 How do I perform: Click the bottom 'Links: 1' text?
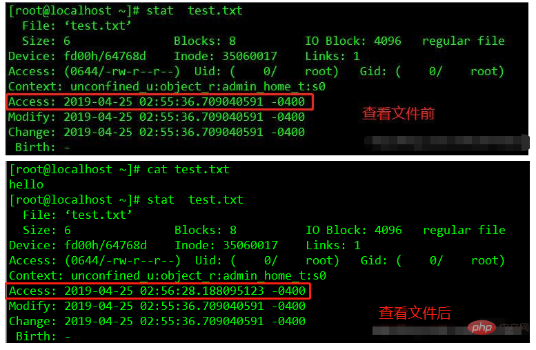(x=333, y=245)
